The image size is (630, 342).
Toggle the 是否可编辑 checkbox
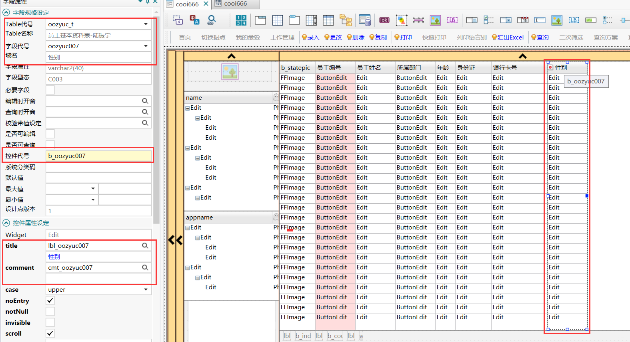coord(50,134)
